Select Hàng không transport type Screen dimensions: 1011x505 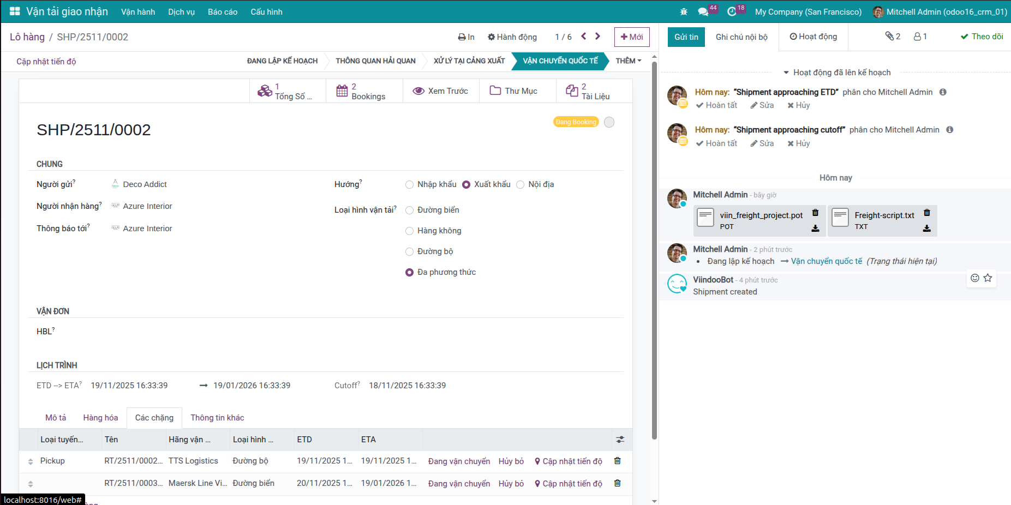409,231
